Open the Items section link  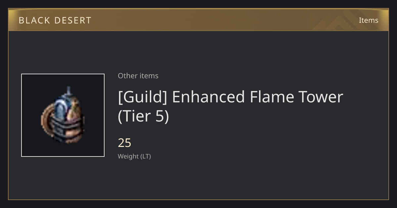coord(369,20)
